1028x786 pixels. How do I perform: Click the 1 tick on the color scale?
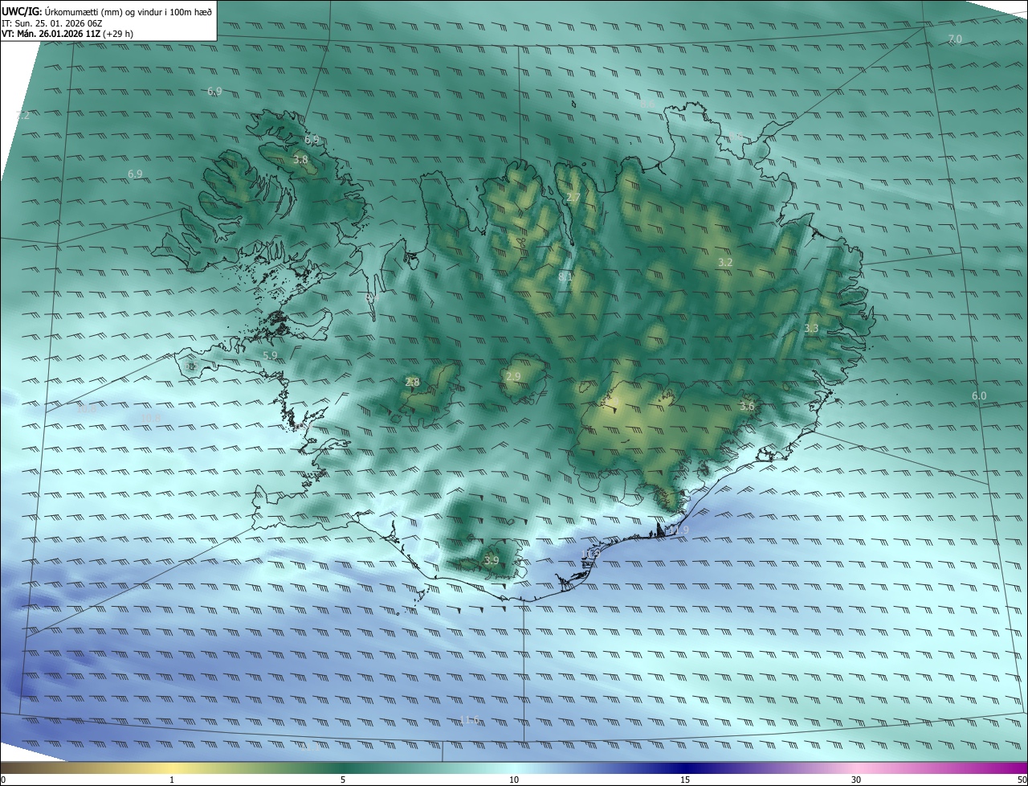172,780
